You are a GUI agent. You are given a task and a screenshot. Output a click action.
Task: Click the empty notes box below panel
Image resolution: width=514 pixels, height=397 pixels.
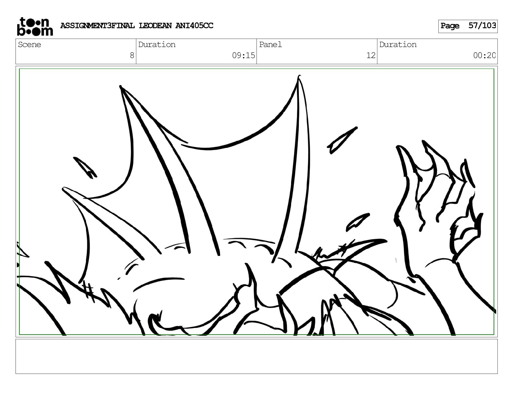pyautogui.click(x=257, y=356)
